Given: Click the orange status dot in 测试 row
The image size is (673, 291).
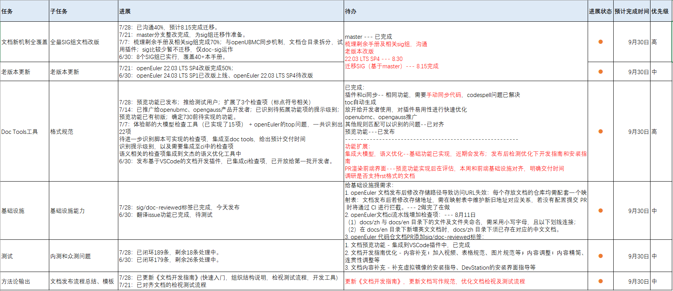Looking at the screenshot, I should tap(600, 256).
